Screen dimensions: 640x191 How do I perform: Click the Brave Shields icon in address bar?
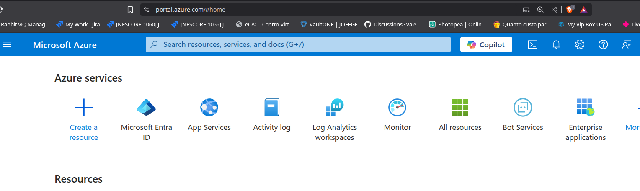570,9
